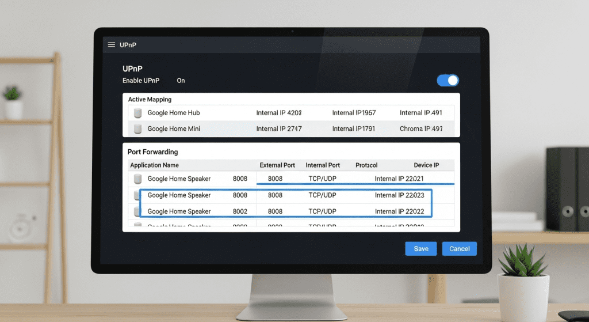Open TCP/UDP protocol selector in 22023 row
Image resolution: width=589 pixels, height=322 pixels.
[x=322, y=195]
